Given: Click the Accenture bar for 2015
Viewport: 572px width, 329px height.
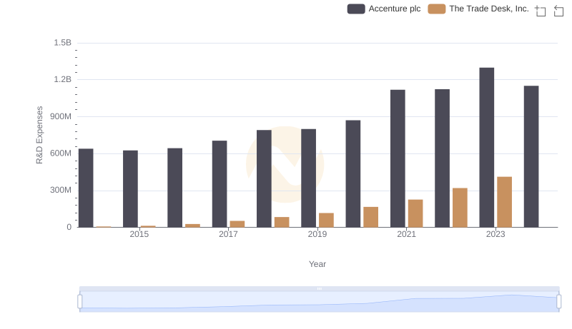Looking at the screenshot, I should [130, 189].
